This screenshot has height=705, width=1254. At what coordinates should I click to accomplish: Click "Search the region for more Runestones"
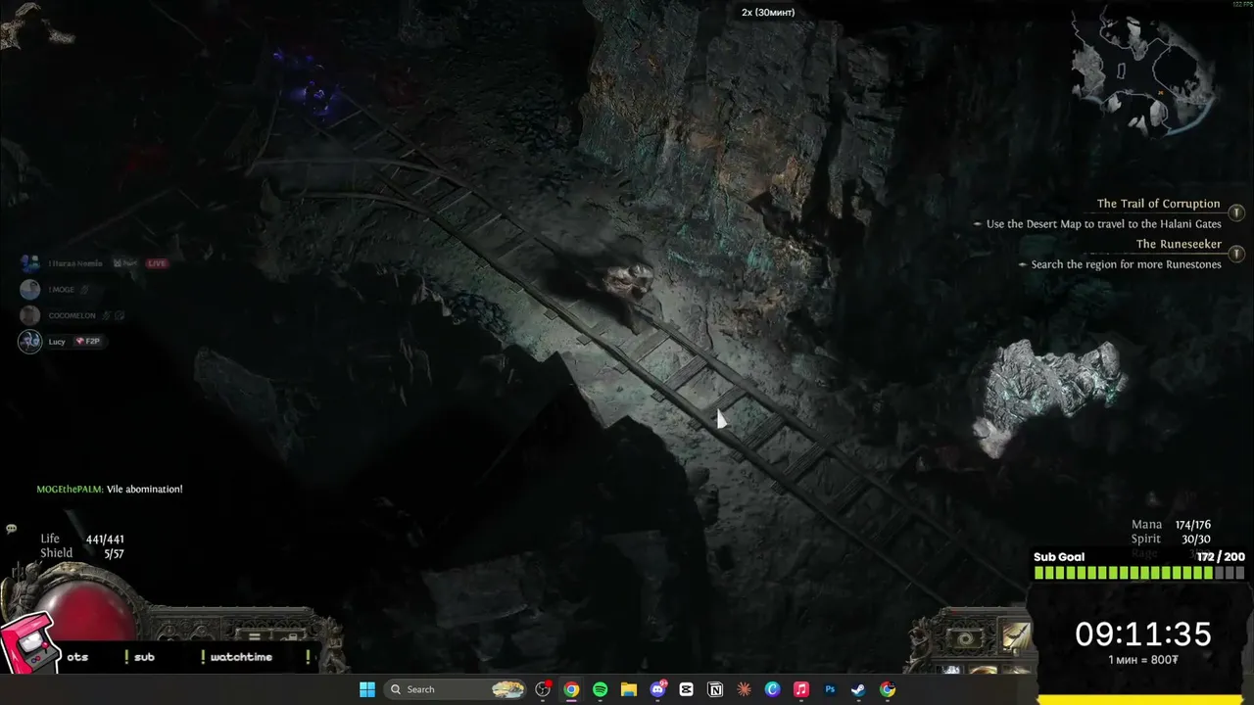1126,264
